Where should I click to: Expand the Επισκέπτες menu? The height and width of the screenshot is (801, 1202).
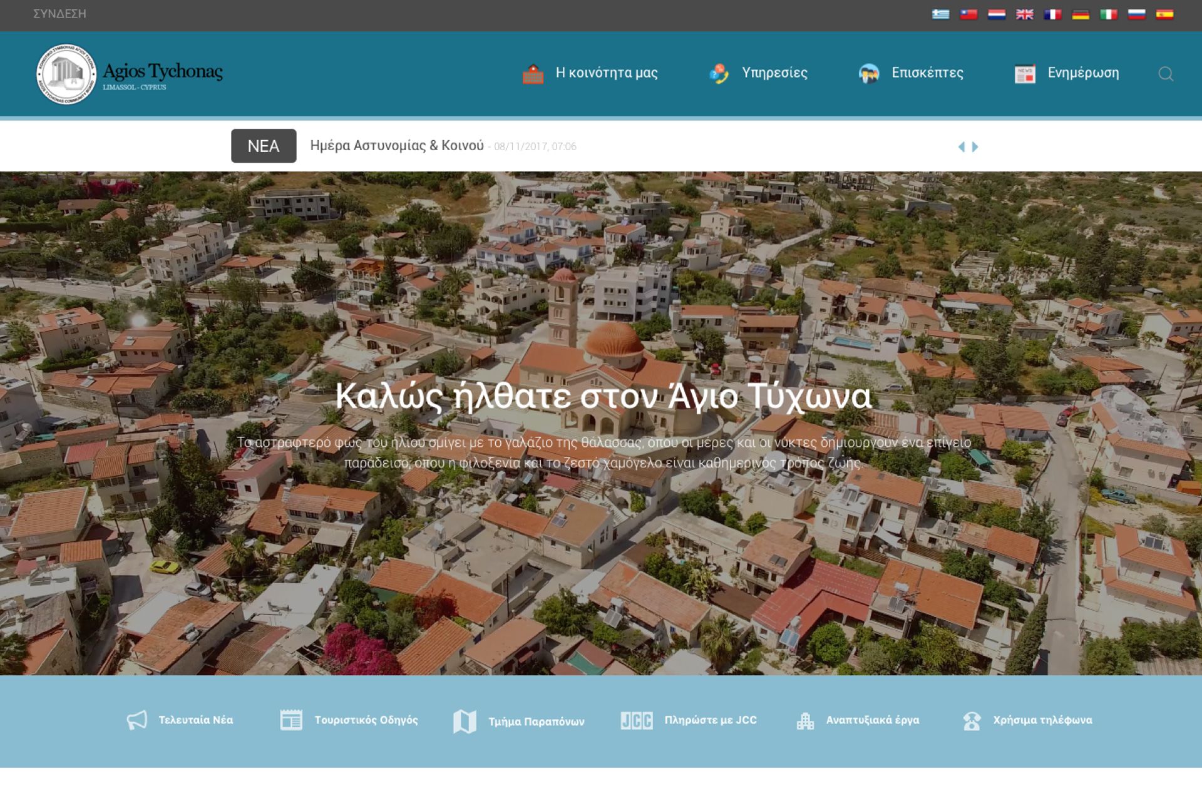[x=927, y=73]
